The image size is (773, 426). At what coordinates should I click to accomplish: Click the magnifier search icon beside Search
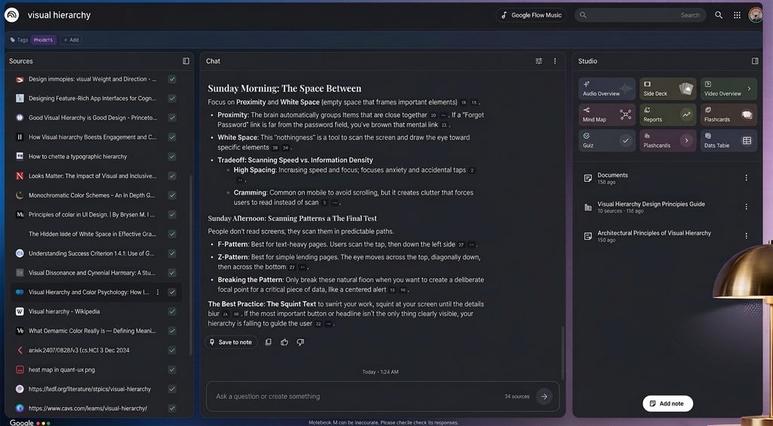pyautogui.click(x=719, y=15)
